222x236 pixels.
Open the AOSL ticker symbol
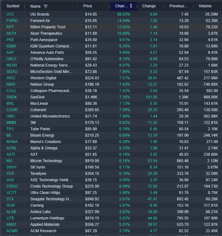click(x=11, y=148)
